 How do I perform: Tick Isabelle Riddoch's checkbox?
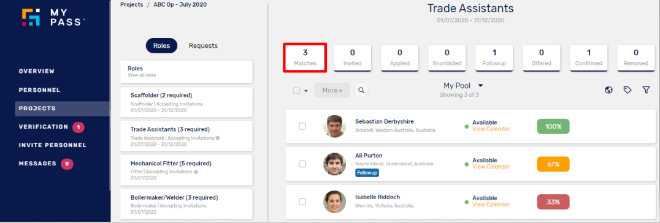tap(302, 202)
